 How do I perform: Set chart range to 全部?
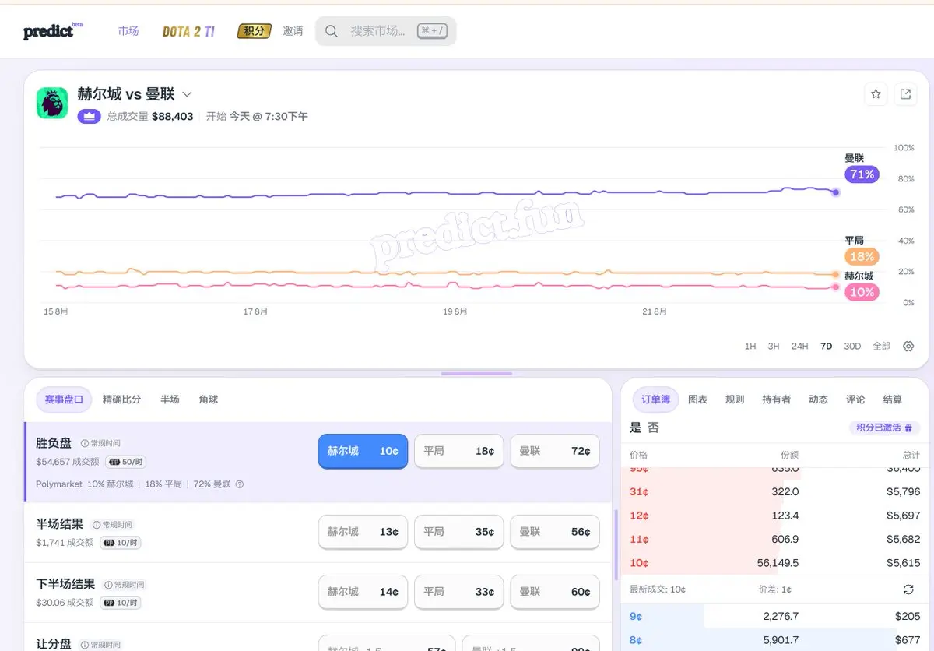click(x=881, y=346)
